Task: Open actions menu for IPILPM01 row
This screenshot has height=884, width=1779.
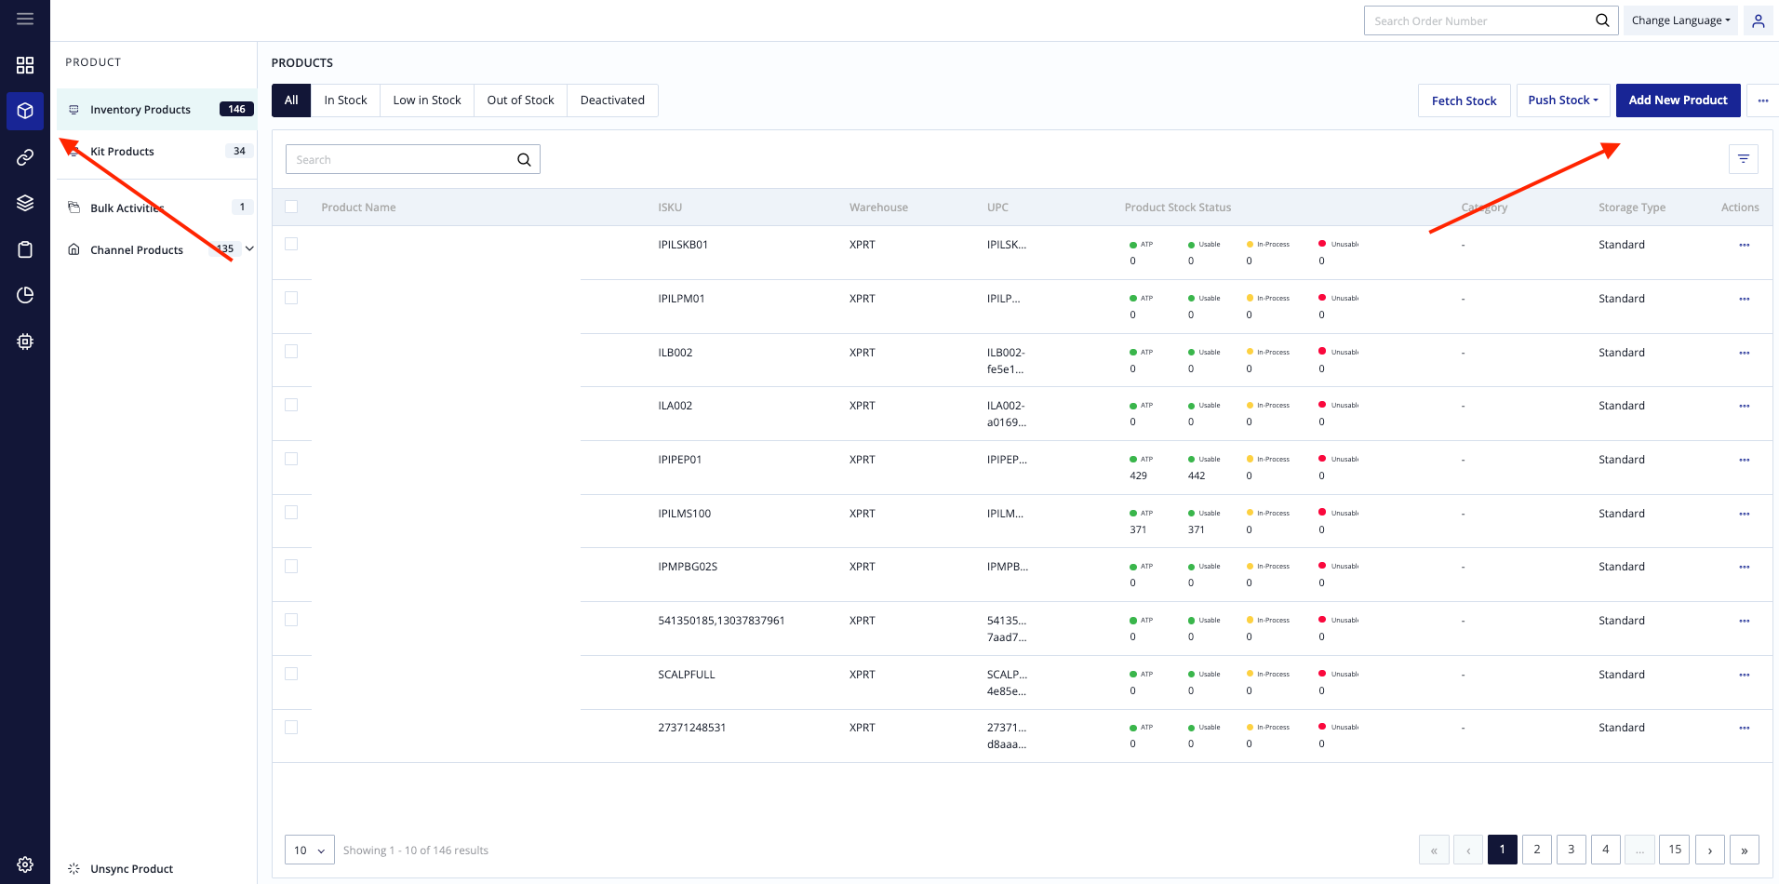Action: coord(1745,300)
